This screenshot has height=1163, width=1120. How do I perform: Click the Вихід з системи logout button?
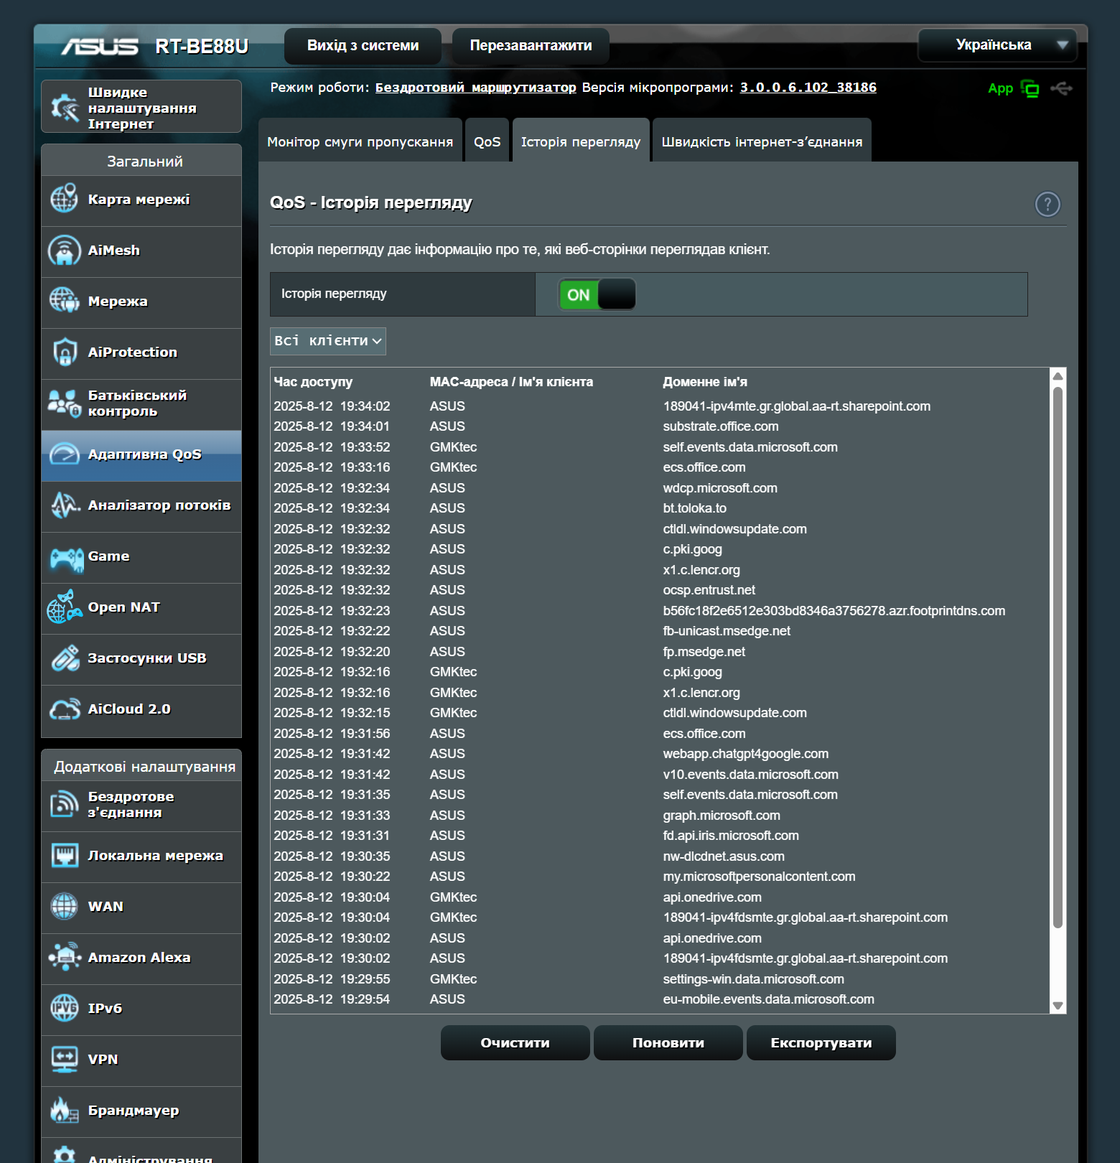(363, 46)
